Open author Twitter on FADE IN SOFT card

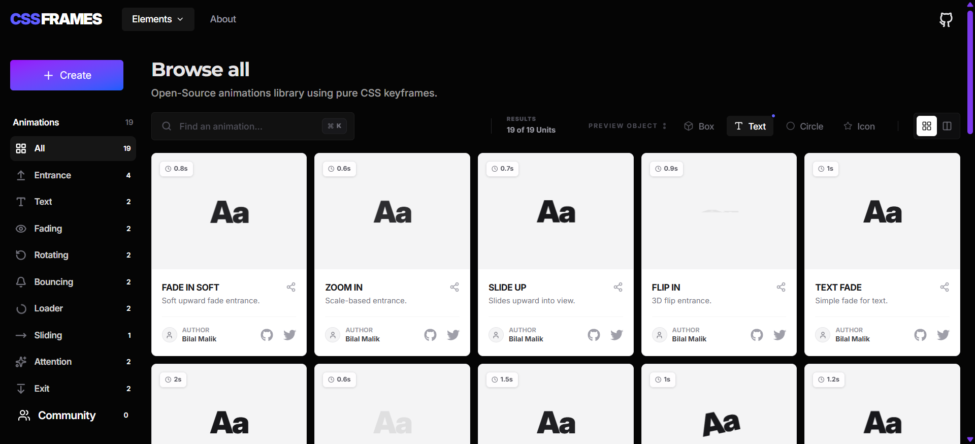pyautogui.click(x=289, y=335)
